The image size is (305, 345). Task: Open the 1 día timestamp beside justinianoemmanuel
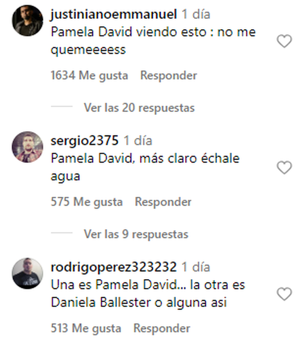tap(196, 14)
